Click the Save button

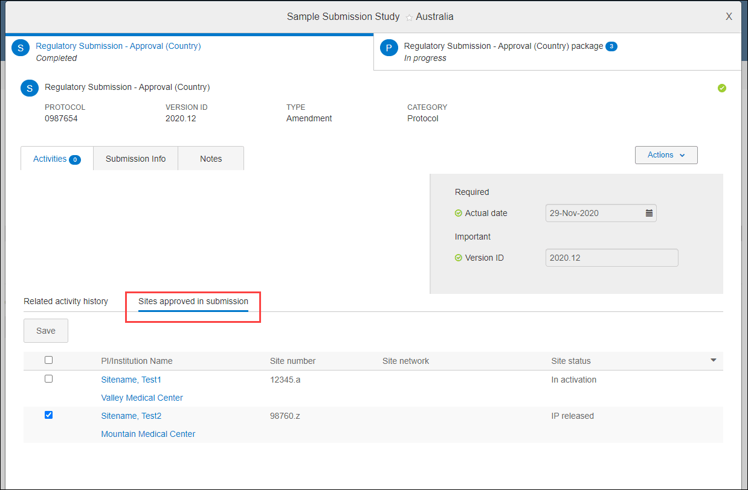coord(45,330)
